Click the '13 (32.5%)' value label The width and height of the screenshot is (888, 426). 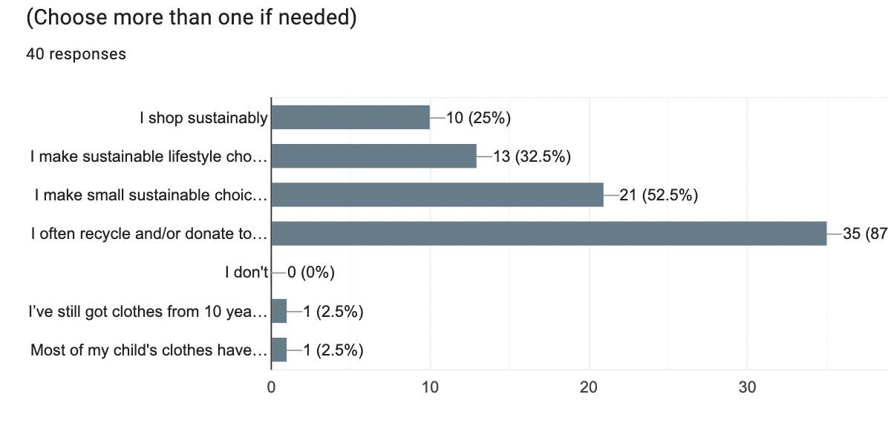click(531, 157)
